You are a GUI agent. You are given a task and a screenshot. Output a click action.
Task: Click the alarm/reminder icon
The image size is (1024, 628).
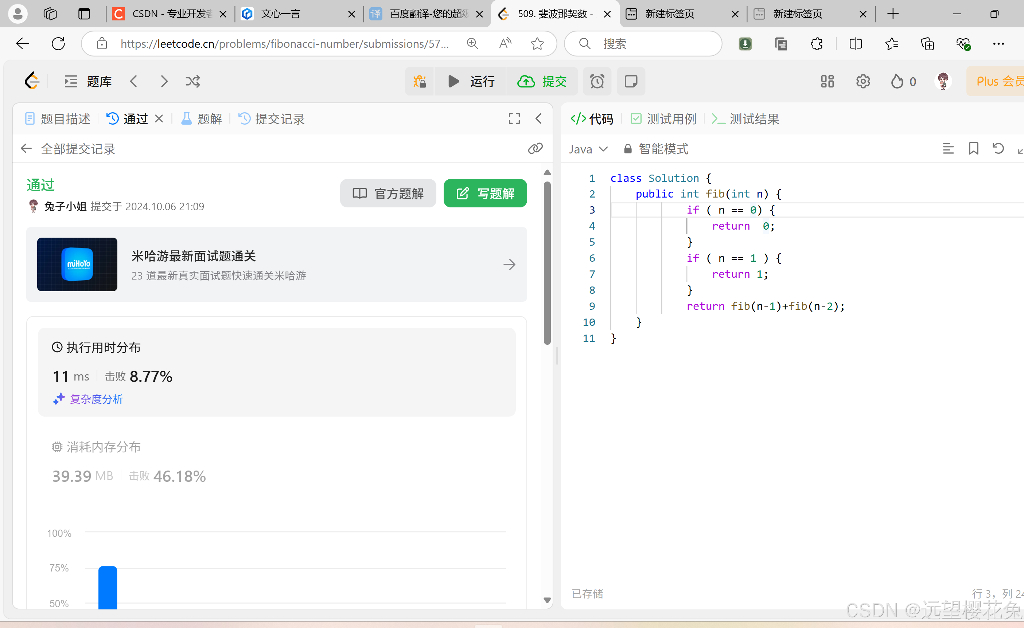pos(597,81)
